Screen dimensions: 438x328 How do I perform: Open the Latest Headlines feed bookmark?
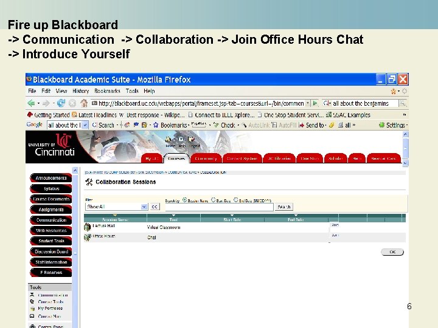click(94, 115)
